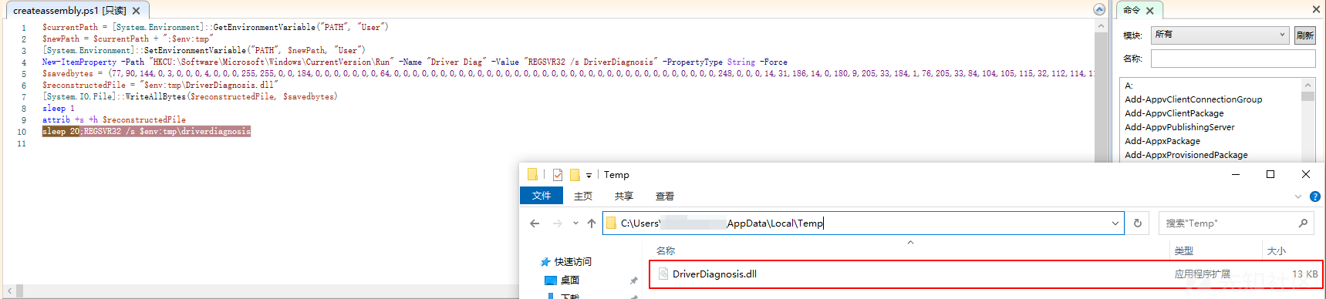The width and height of the screenshot is (1326, 299).
Task: Sort by the 类型 type column header
Action: click(1184, 250)
